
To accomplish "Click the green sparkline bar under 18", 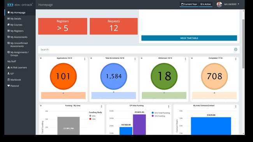I will click(x=164, y=95).
